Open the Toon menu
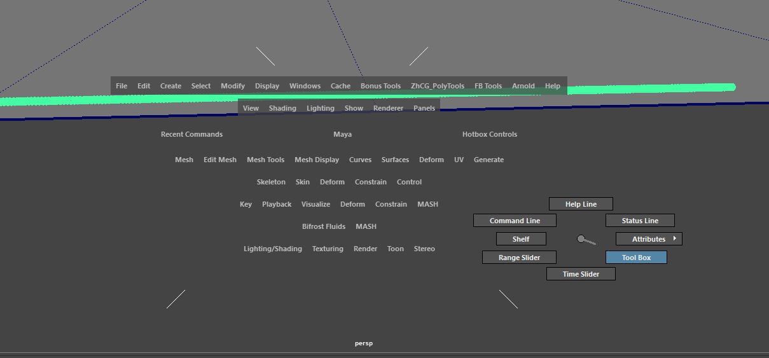Viewport: 769px width, 358px height. pyautogui.click(x=395, y=249)
